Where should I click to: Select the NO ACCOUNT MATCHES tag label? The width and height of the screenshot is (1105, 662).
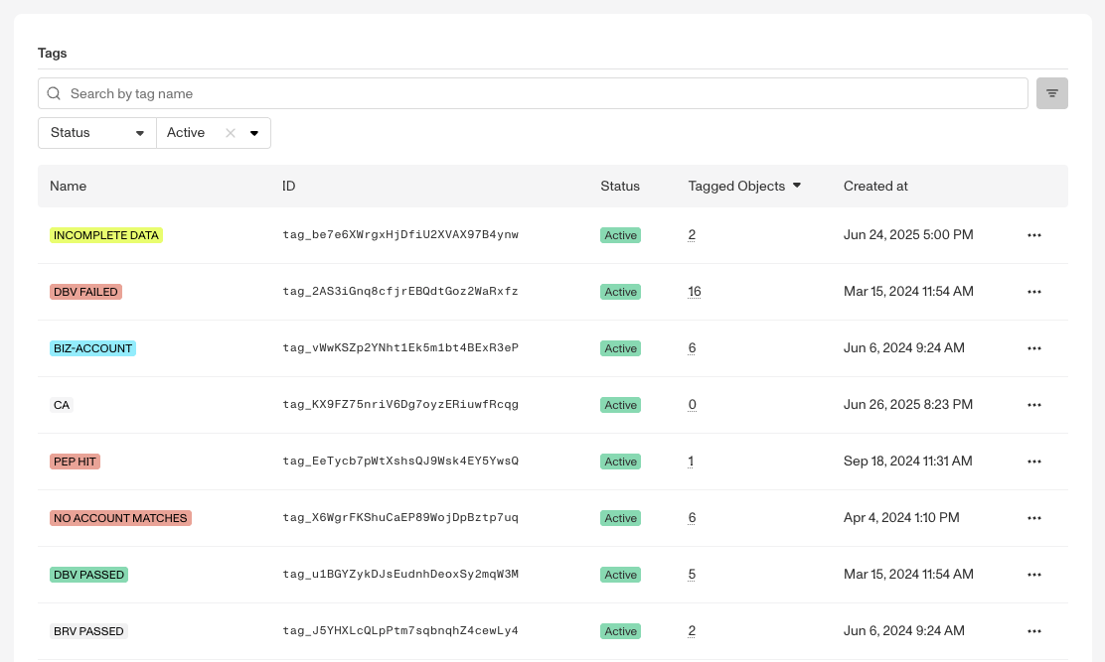(120, 518)
